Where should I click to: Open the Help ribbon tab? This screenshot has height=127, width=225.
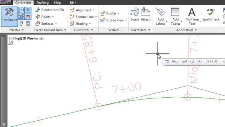(58, 2)
